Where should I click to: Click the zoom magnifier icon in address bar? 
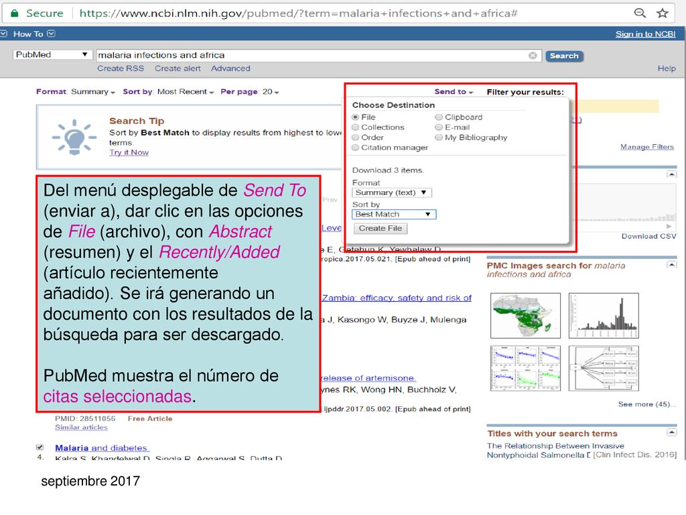pos(640,13)
